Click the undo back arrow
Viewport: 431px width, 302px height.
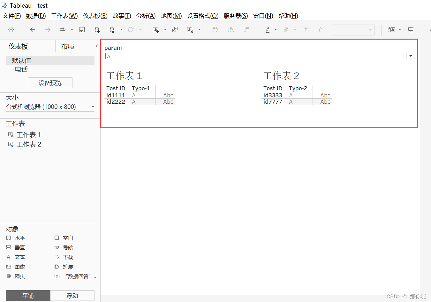click(x=33, y=30)
